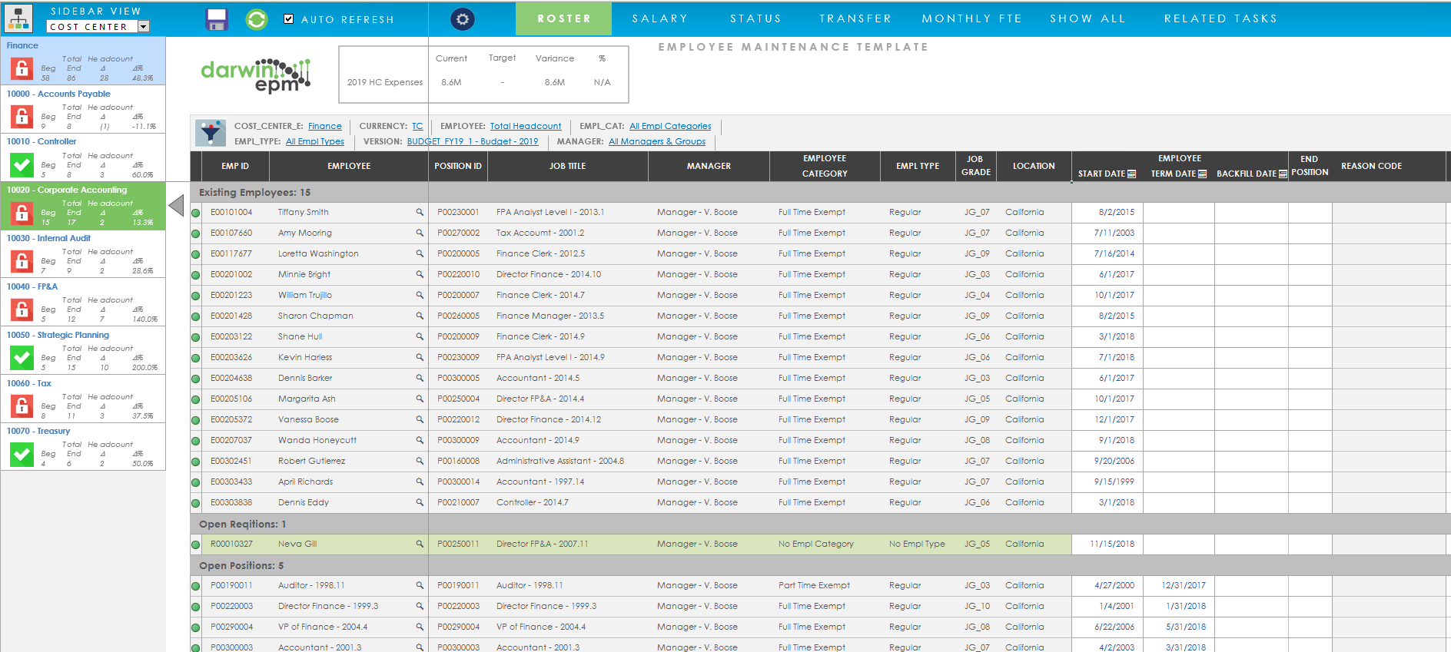The image size is (1451, 652).
Task: Click position VP of Finance - 2004.4 name
Action: 323,627
